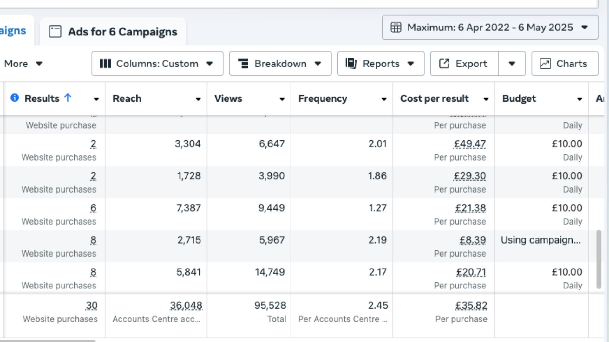This screenshot has width=609, height=342.
Task: Expand the Export options dropdown arrow
Action: point(512,64)
